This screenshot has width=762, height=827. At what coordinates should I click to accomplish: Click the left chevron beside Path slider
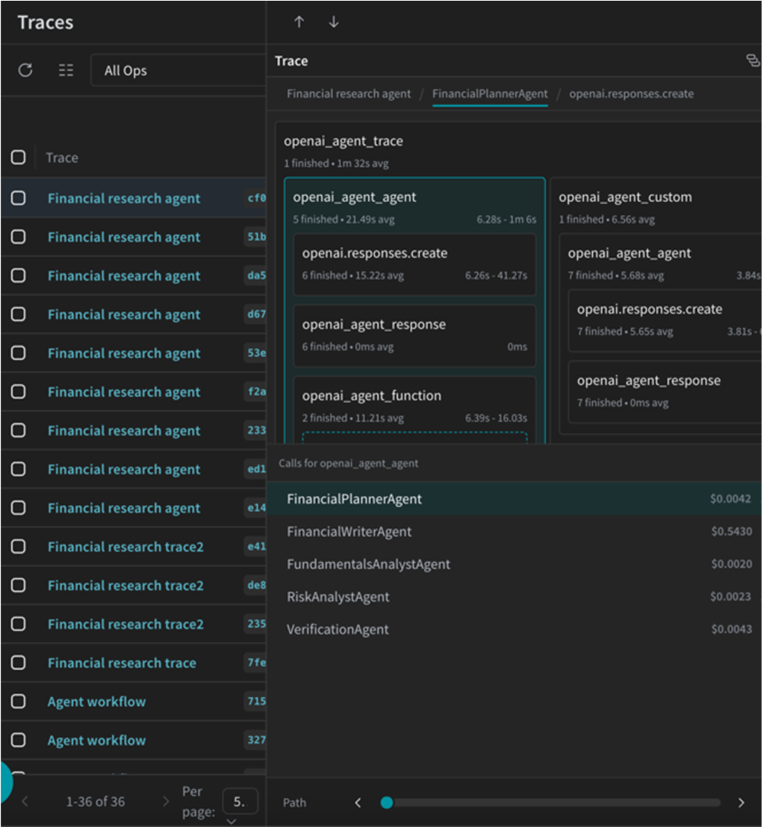(358, 803)
